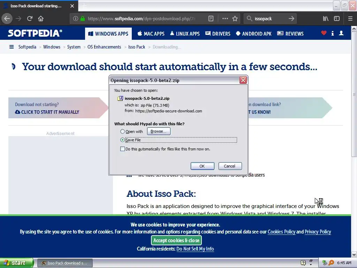Open the Mac Apps menu item
This screenshot has width=357, height=268.
click(x=151, y=34)
